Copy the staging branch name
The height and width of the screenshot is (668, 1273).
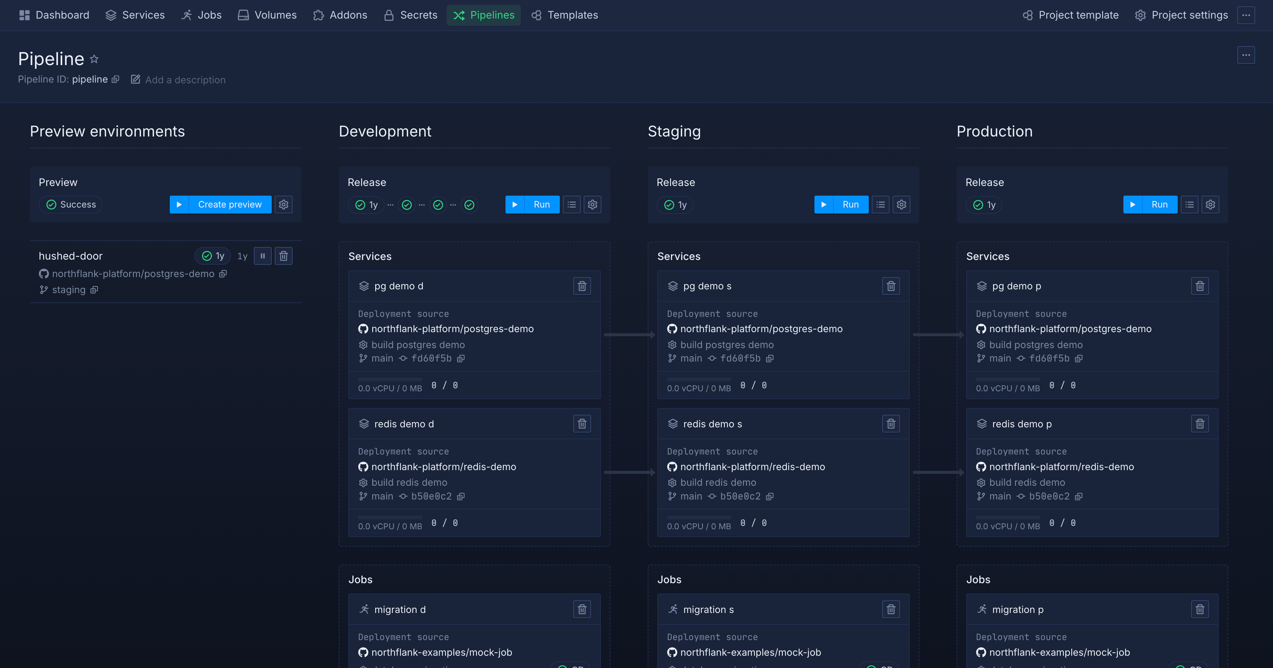[94, 290]
